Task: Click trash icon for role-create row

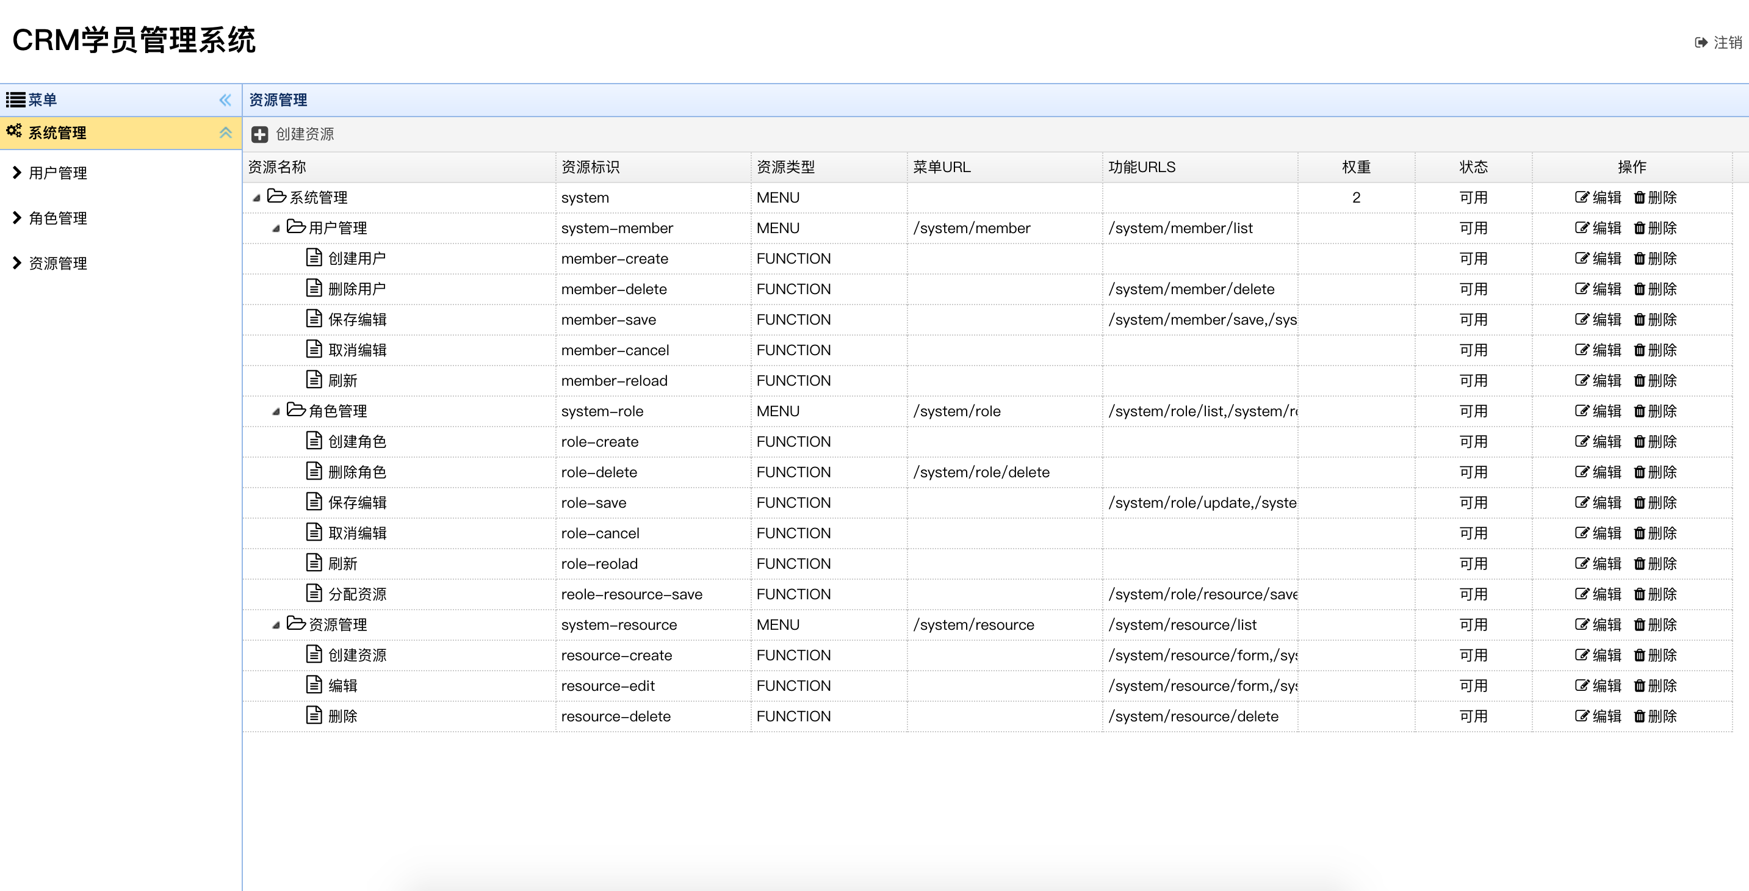Action: coord(1639,441)
